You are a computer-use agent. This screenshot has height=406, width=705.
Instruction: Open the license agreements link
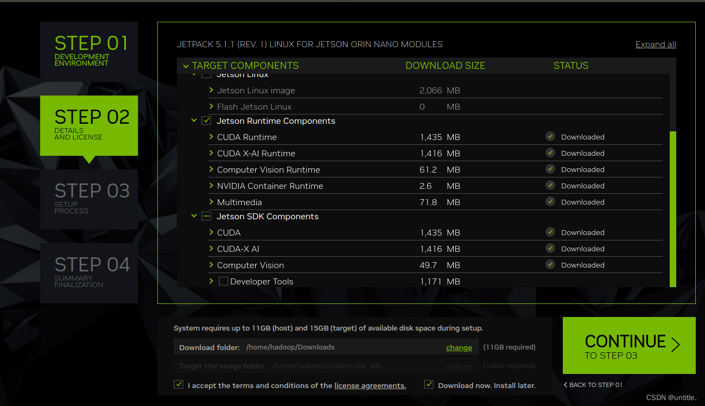pos(370,385)
